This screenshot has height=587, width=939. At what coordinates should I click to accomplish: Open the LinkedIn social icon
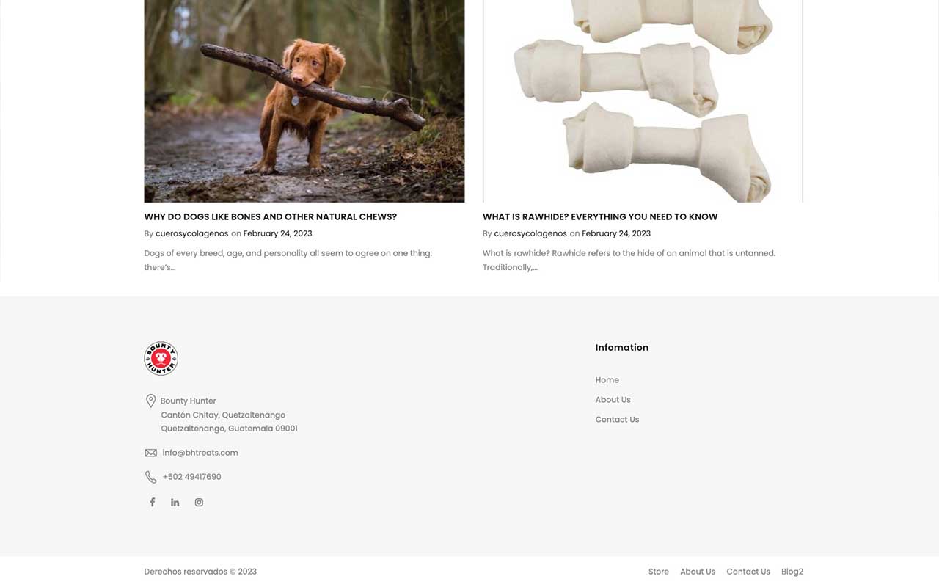click(x=175, y=503)
